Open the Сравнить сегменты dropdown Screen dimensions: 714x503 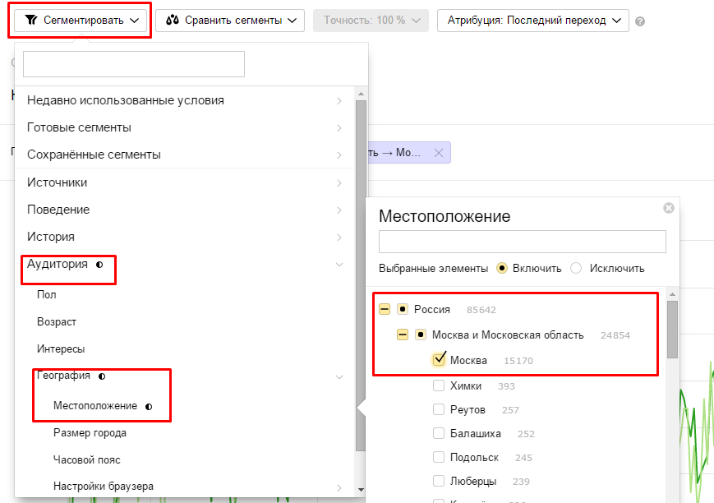point(230,21)
